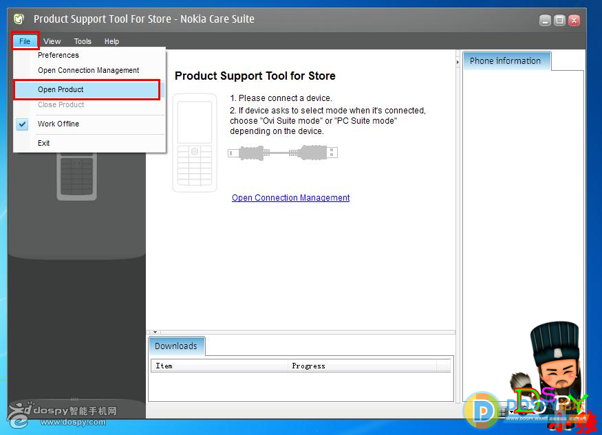The height and width of the screenshot is (435, 602).
Task: Click the Nokia Care Suite title icon
Action: coord(19,19)
